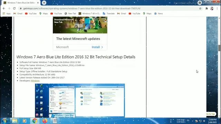Image resolution: width=221 pixels, height=124 pixels.
Task: Open the Action Center flag tray icon
Action: (x=196, y=121)
